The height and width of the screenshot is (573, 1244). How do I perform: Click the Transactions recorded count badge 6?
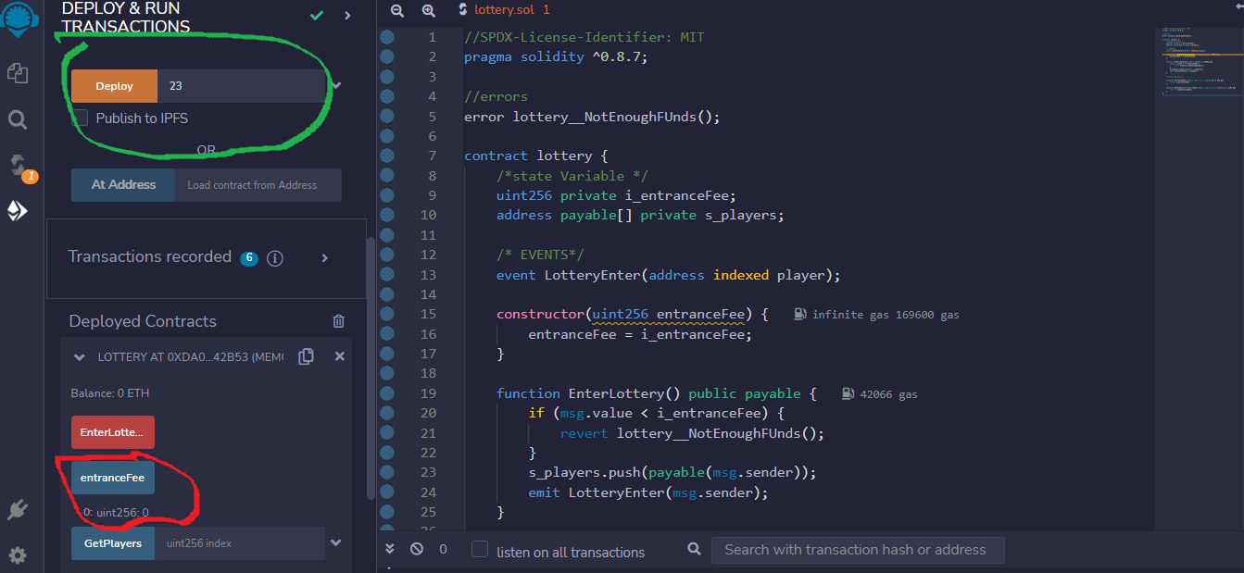248,258
